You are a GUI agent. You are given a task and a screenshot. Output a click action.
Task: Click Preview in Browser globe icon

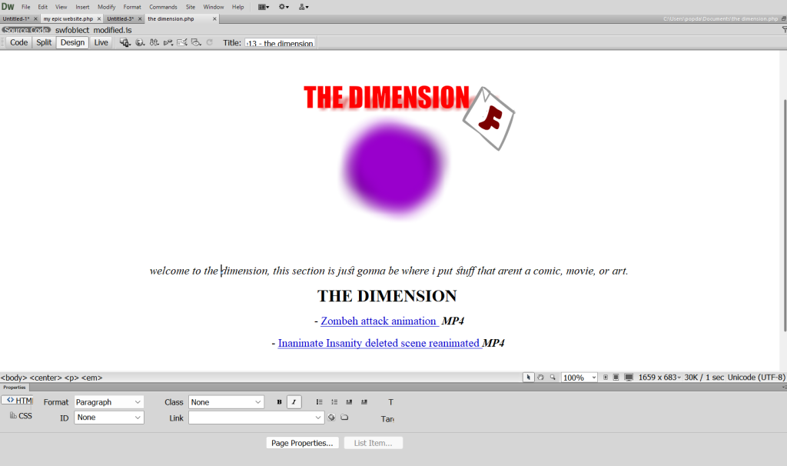[140, 43]
